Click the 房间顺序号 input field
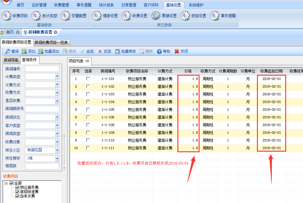 (42, 109)
